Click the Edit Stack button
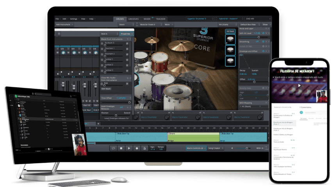This screenshot has width=332, height=187. click(x=106, y=89)
